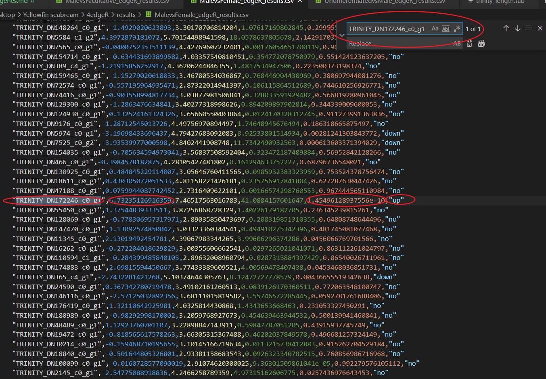
Task: Close the find widget
Action: (540, 28)
